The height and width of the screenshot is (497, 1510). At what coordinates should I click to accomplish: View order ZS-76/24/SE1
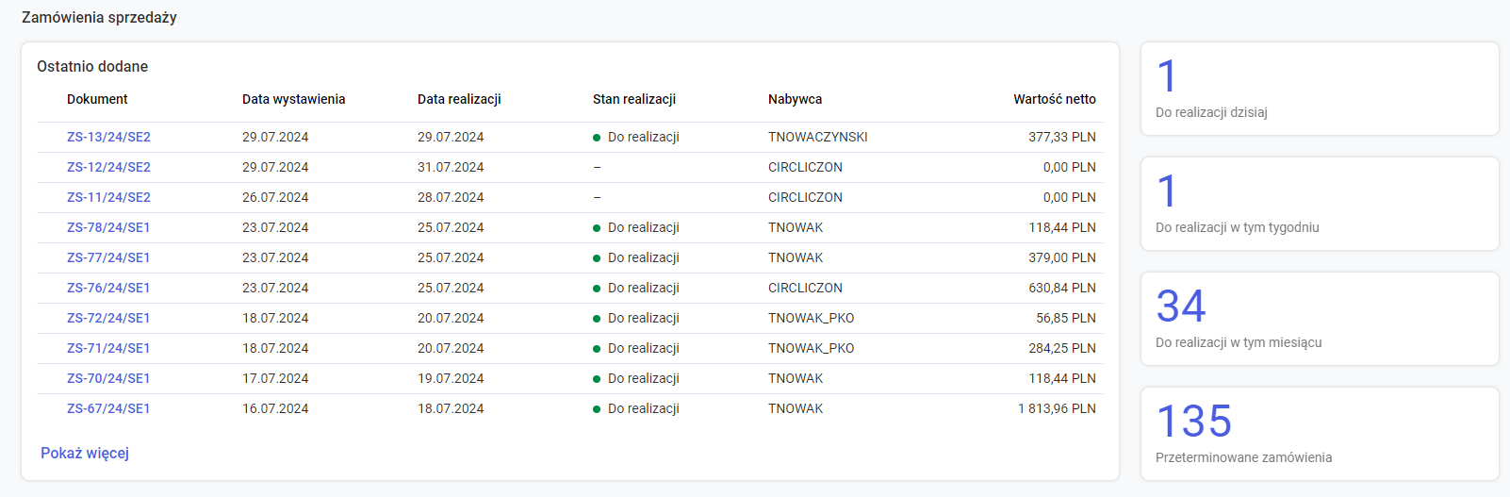coord(108,288)
